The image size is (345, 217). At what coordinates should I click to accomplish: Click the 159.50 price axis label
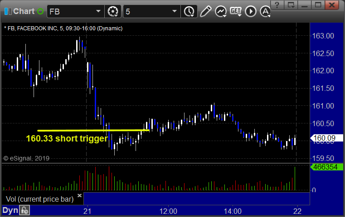click(323, 158)
